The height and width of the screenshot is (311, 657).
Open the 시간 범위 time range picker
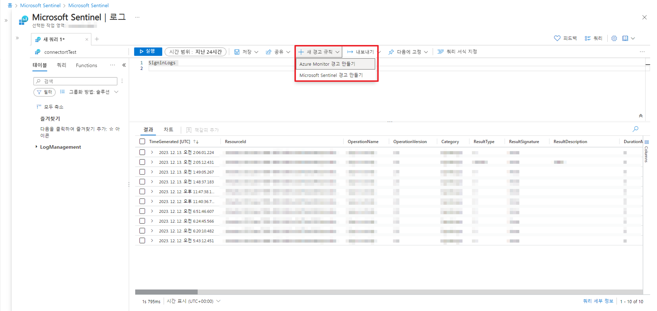pos(195,52)
